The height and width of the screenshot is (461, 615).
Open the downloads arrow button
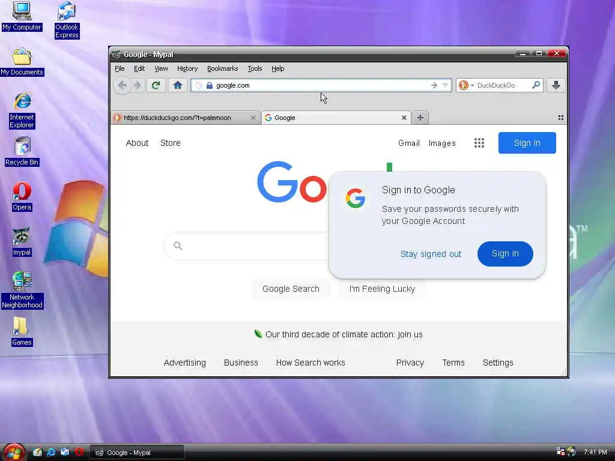556,85
